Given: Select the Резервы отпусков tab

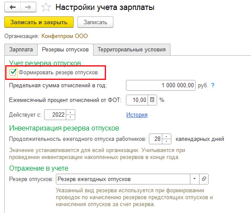Looking at the screenshot, I should click(x=65, y=50).
